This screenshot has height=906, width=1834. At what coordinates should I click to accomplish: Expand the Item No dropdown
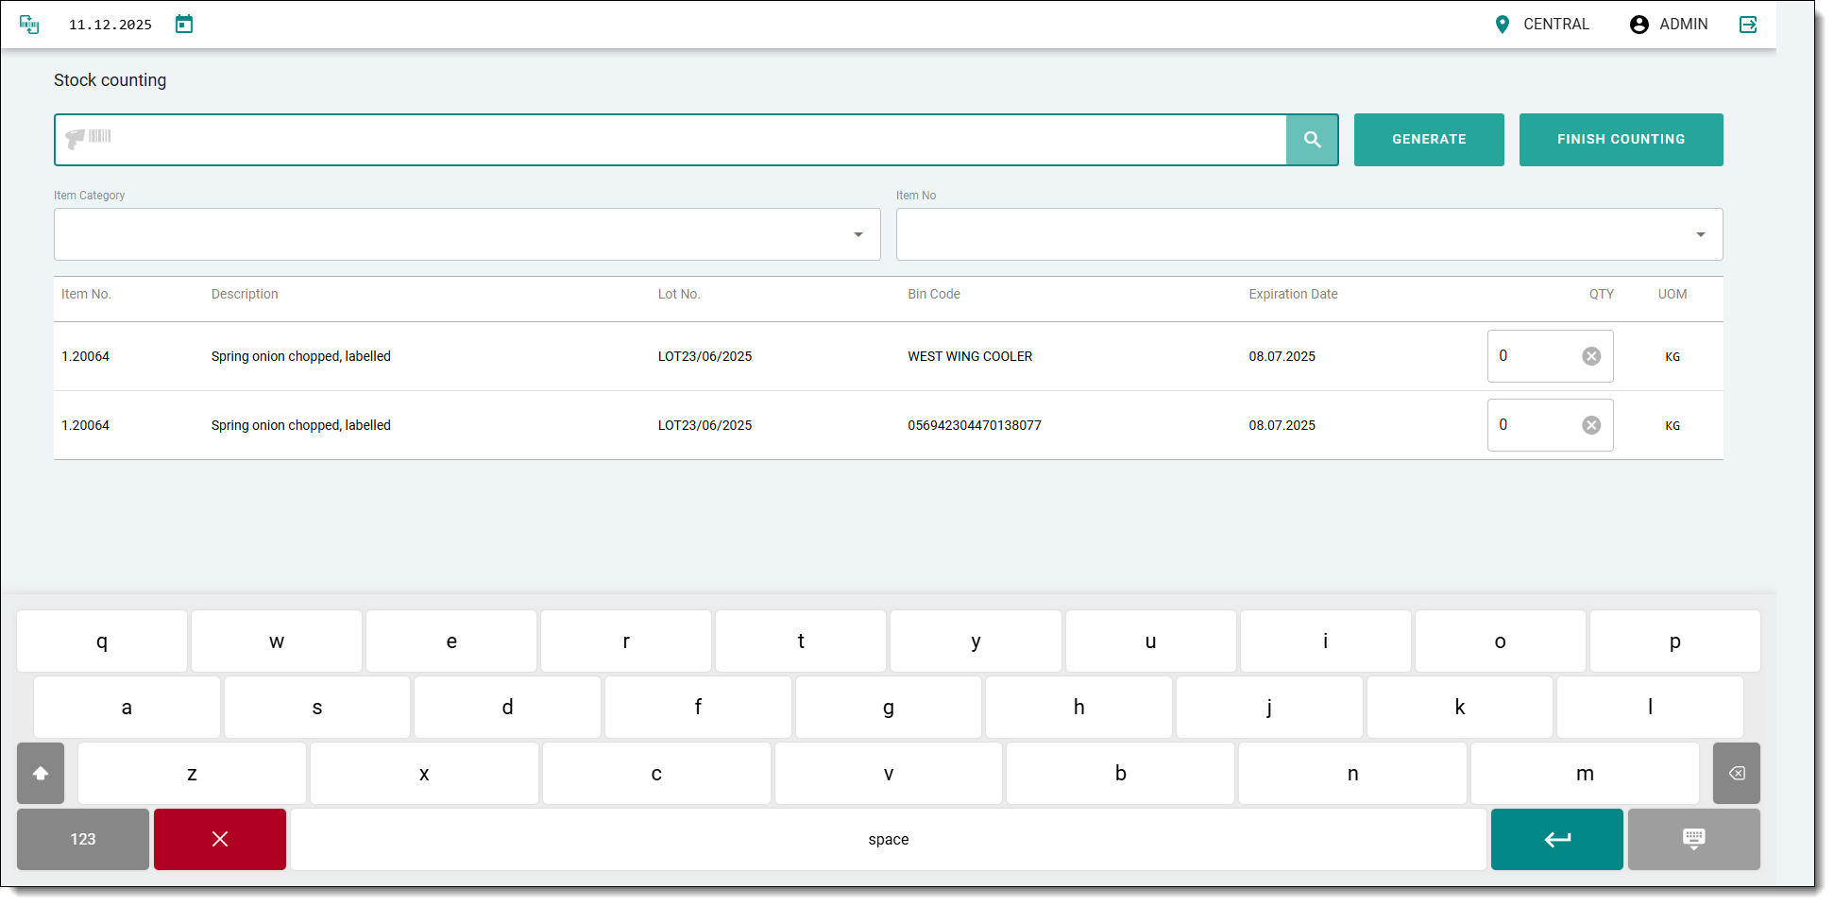click(1700, 234)
